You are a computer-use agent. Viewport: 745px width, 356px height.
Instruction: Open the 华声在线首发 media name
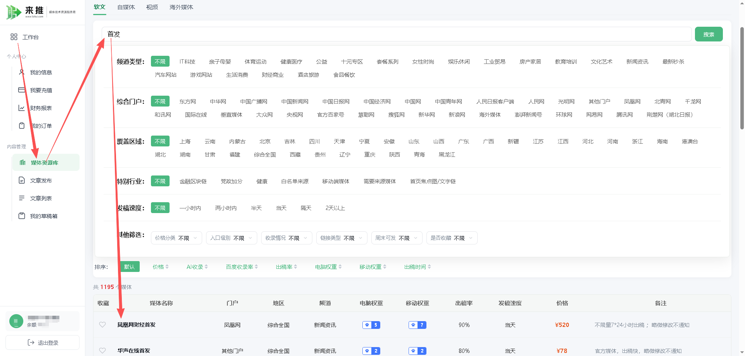134,351
